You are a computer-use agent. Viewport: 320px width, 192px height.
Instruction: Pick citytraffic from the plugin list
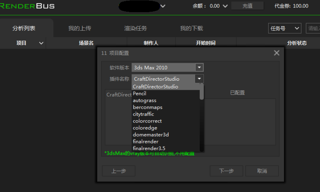(166, 114)
